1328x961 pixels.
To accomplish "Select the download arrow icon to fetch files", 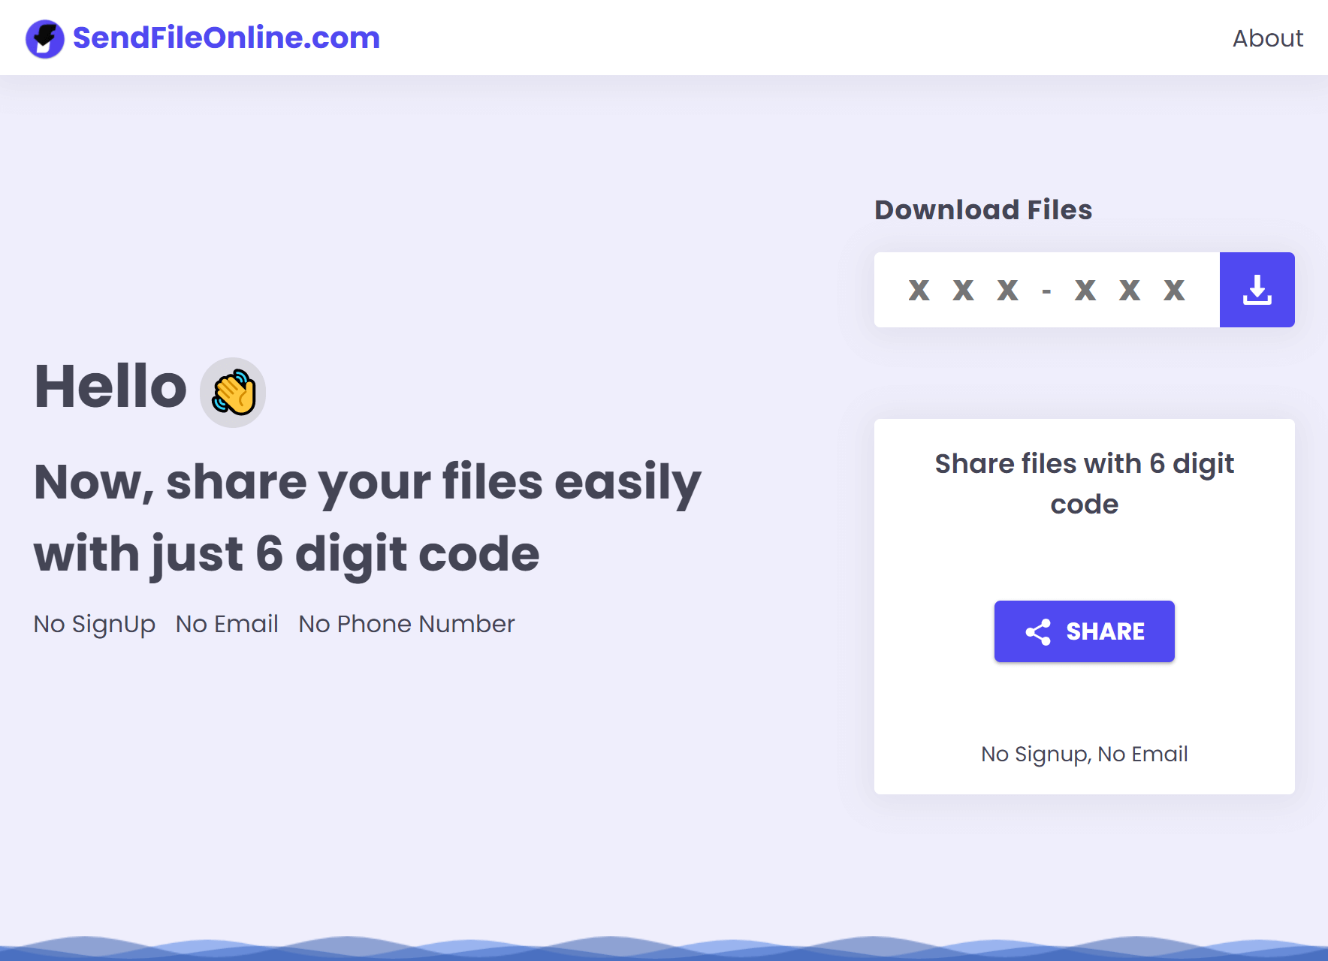I will click(x=1257, y=290).
